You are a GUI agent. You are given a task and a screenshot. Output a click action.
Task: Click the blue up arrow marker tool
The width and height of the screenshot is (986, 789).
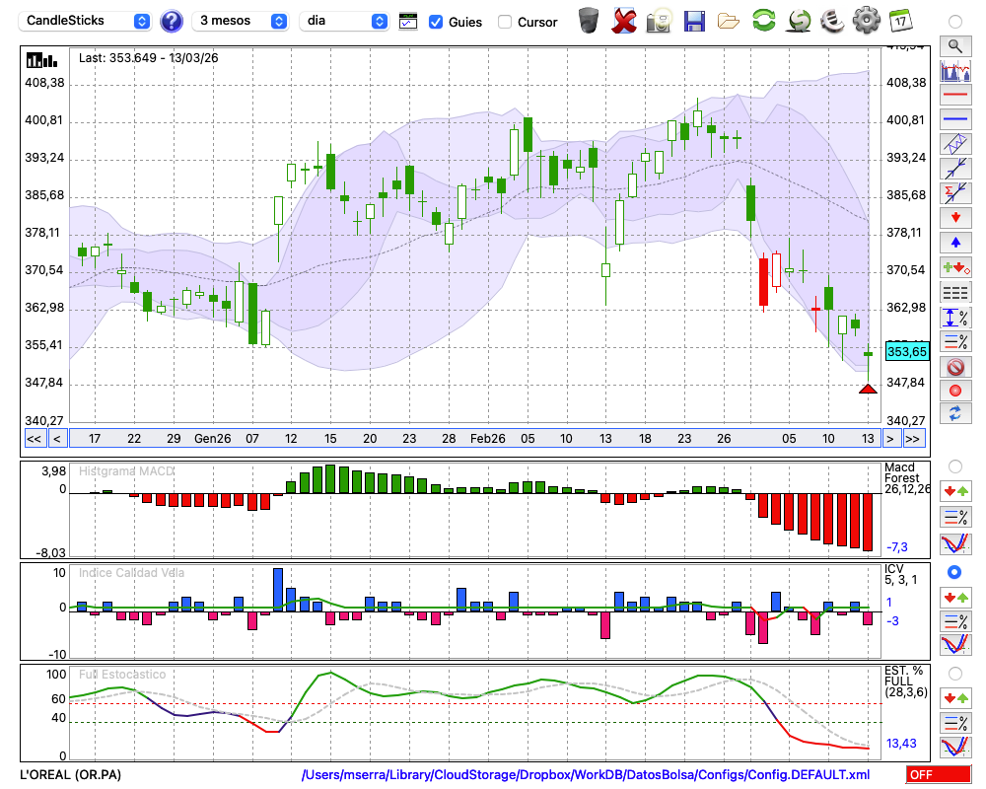(x=954, y=242)
